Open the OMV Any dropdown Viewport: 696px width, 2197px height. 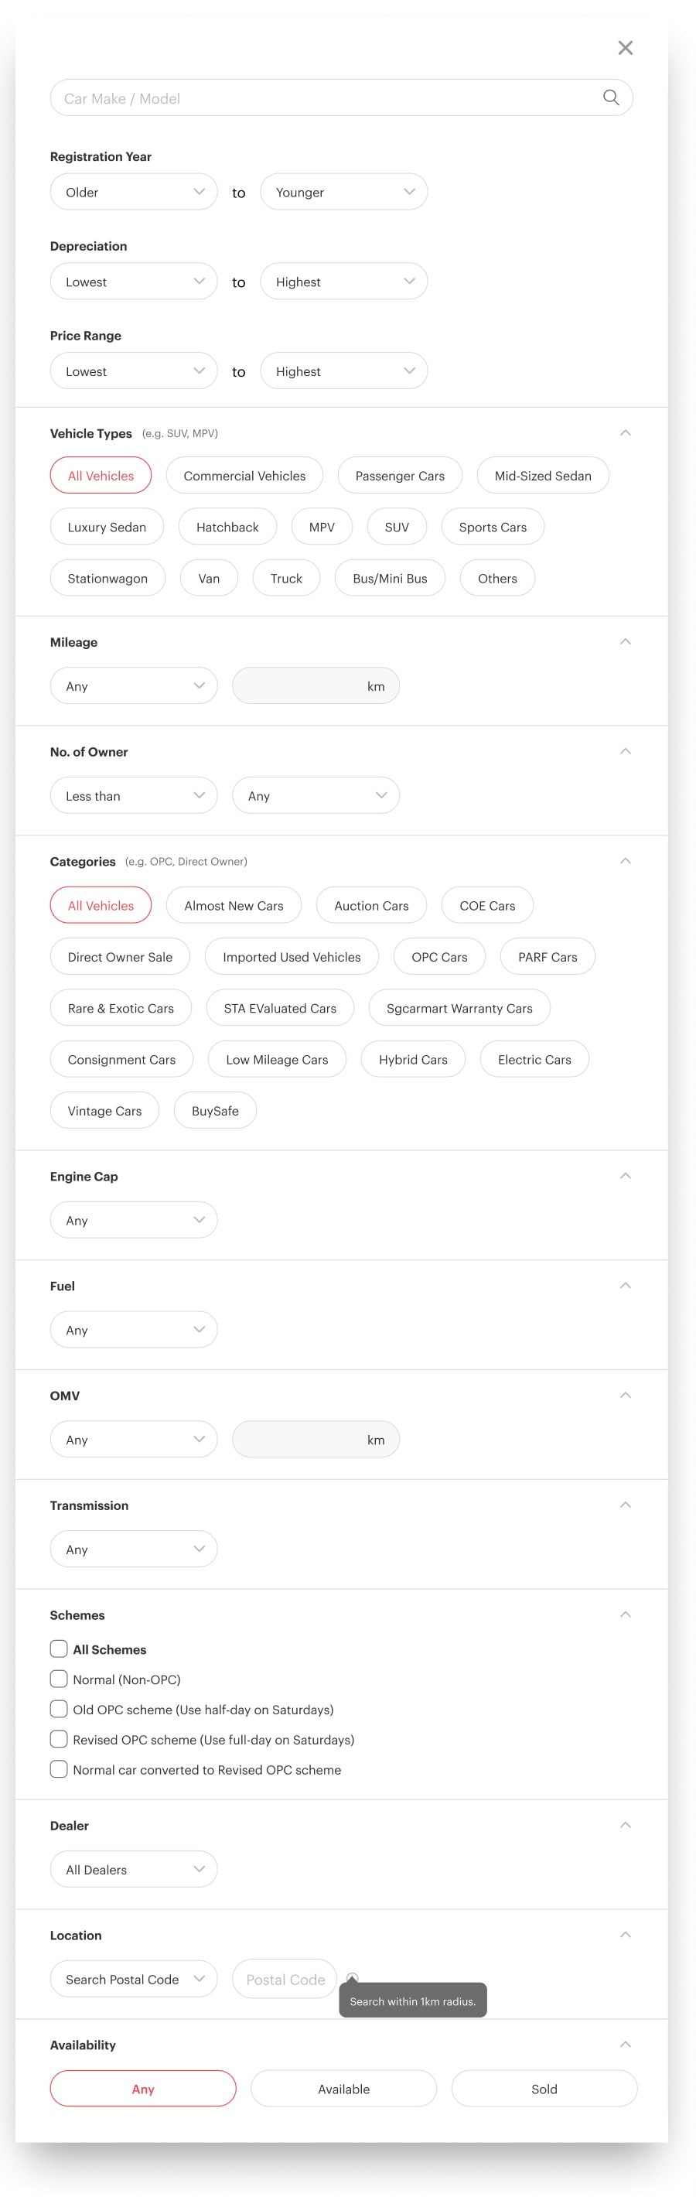click(x=134, y=1439)
